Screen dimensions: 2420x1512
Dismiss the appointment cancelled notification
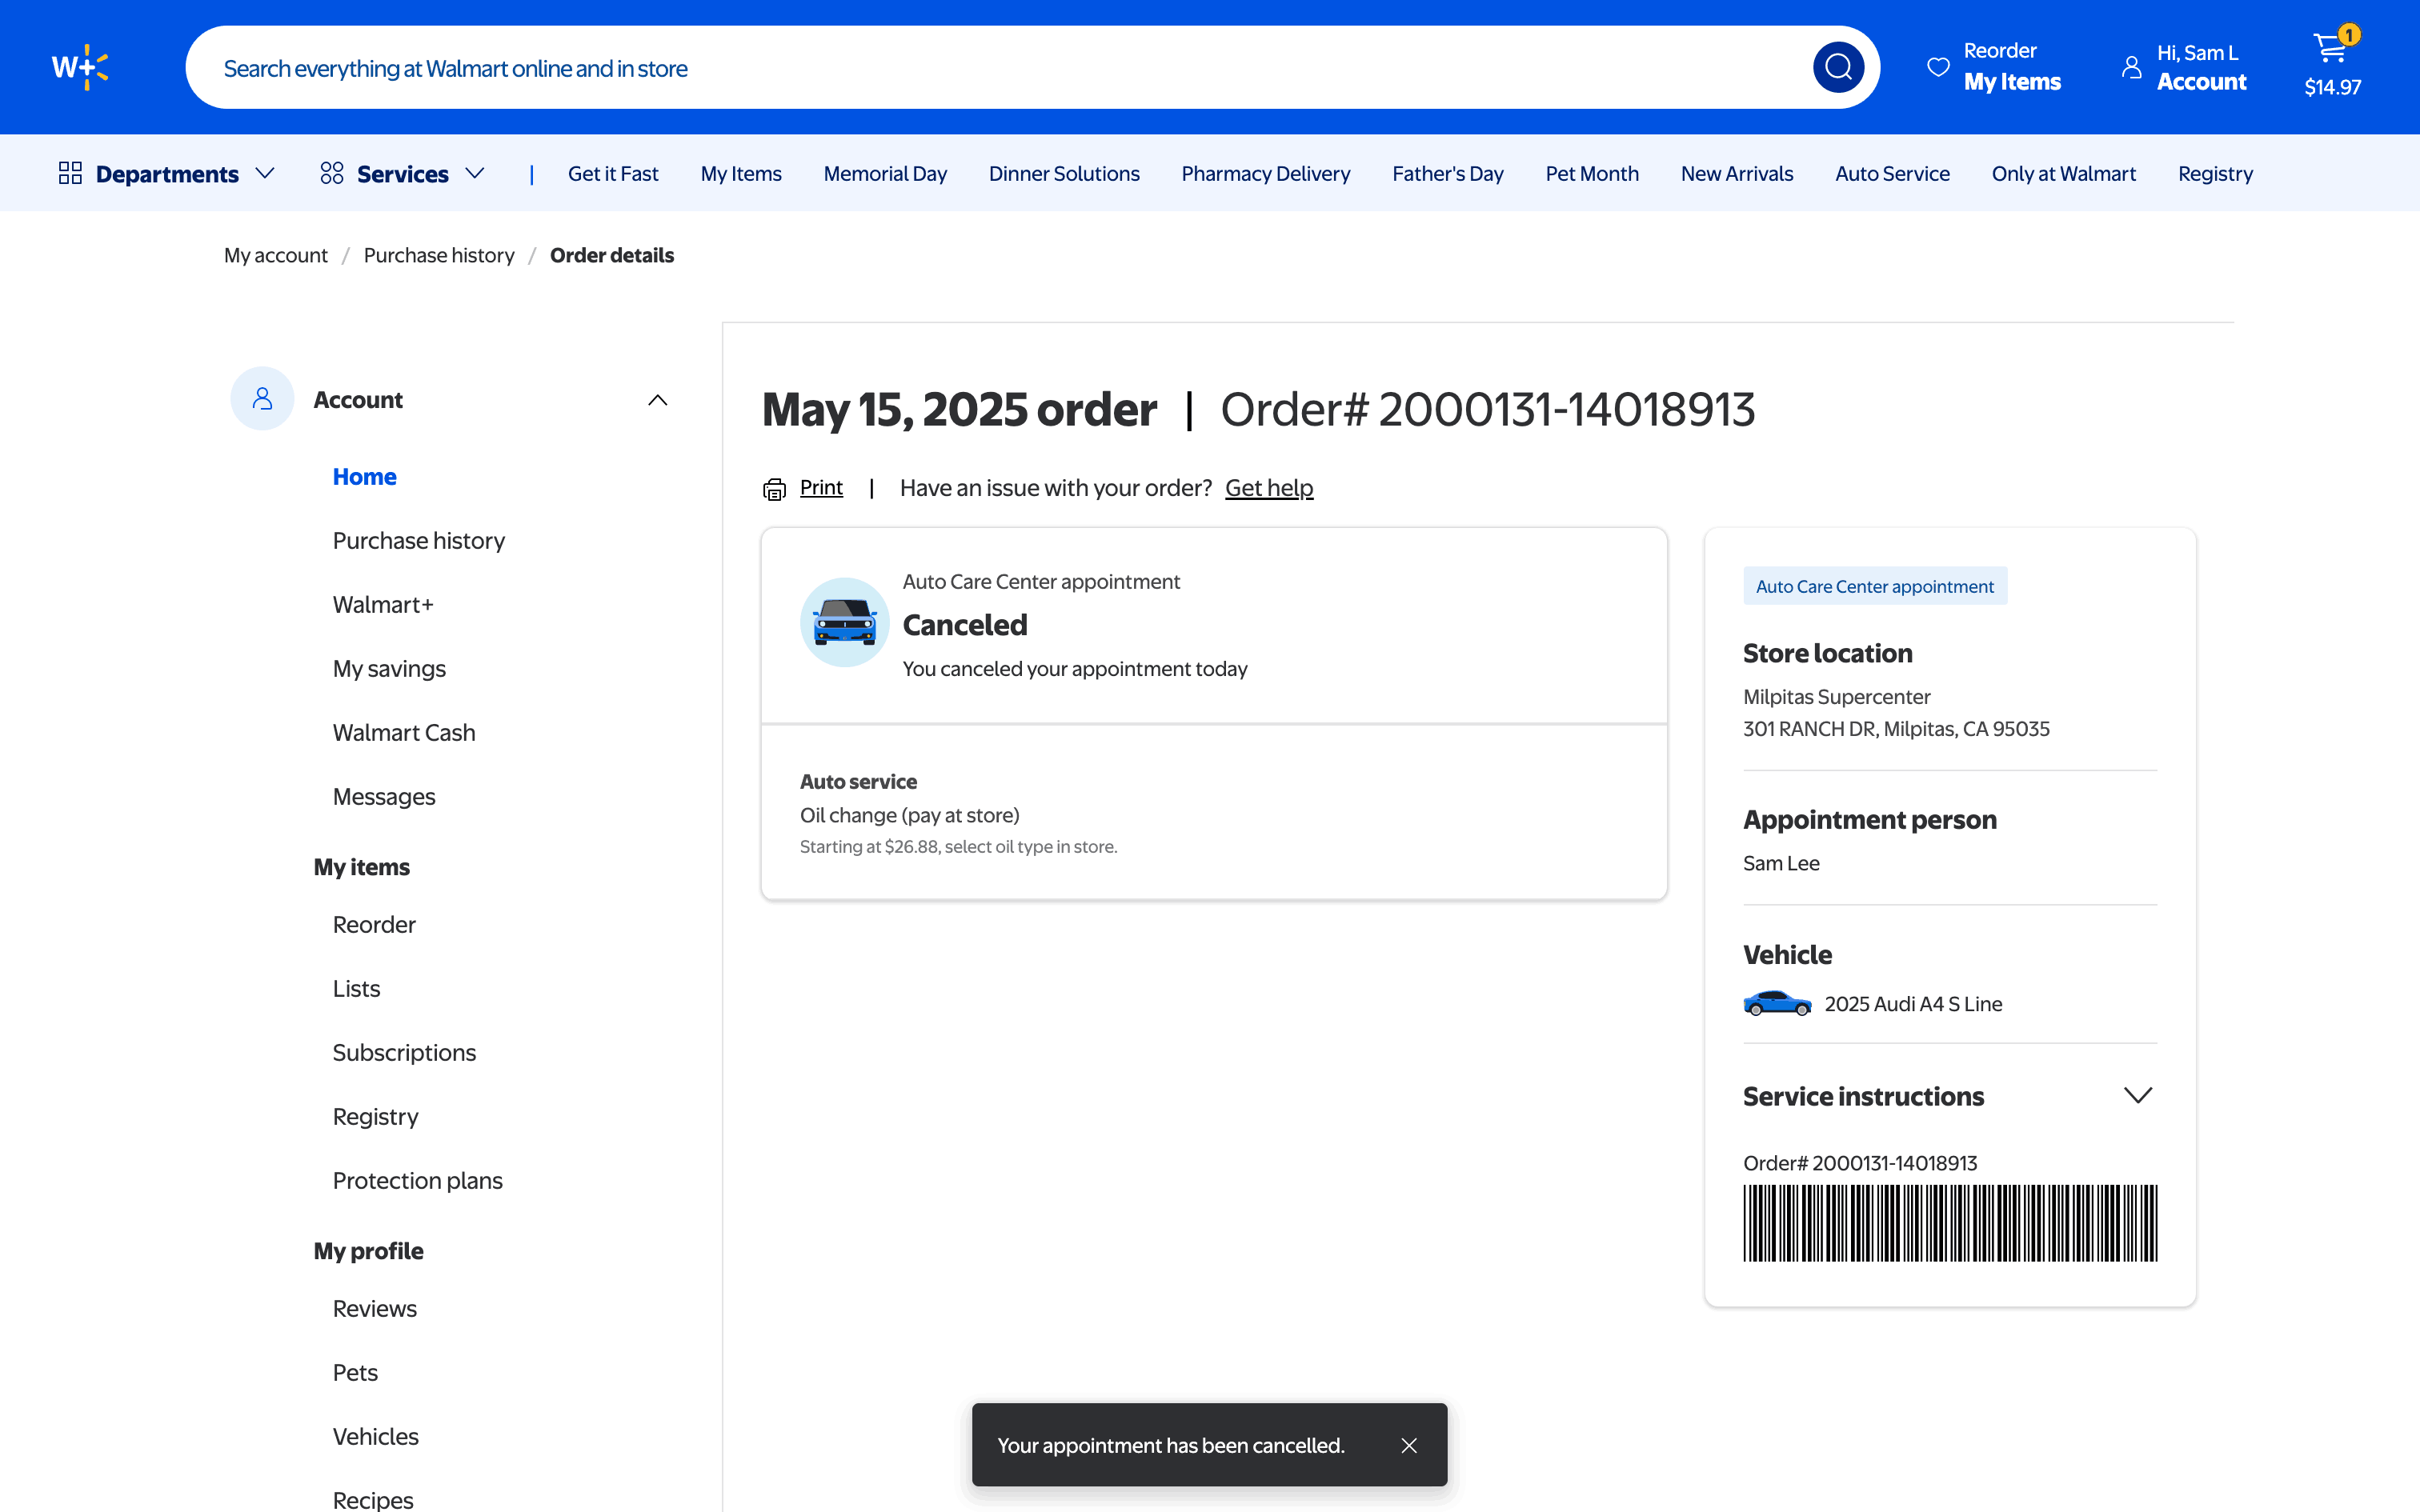click(x=1409, y=1445)
